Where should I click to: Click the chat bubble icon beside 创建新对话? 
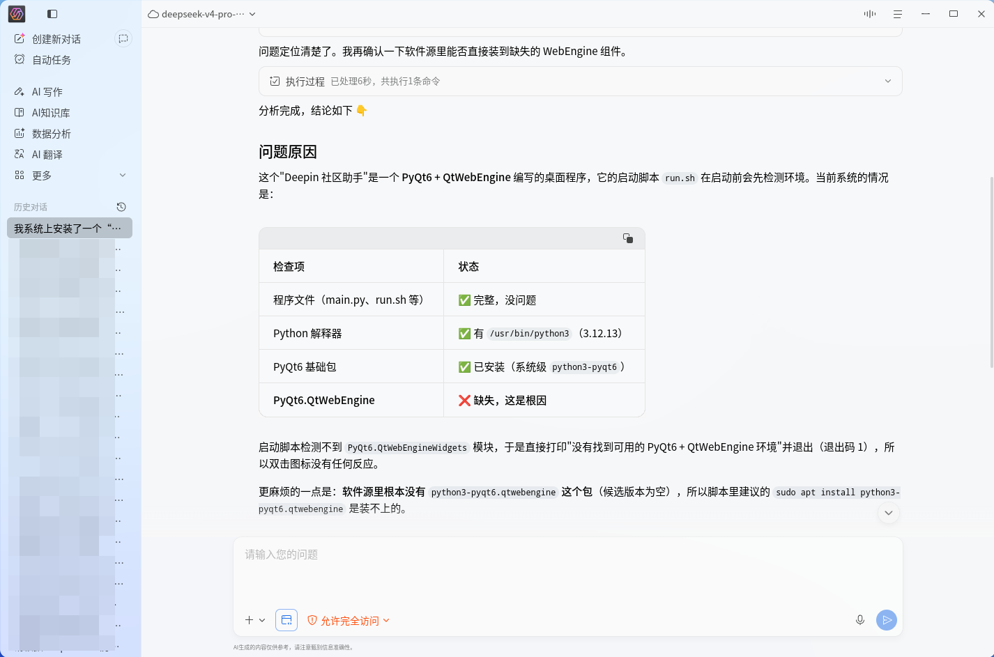click(123, 39)
